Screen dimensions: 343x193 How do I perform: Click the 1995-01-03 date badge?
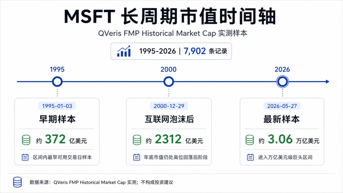[57, 106]
